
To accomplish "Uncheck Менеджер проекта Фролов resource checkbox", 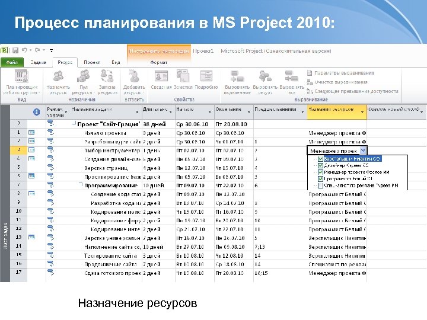I will tap(320, 172).
